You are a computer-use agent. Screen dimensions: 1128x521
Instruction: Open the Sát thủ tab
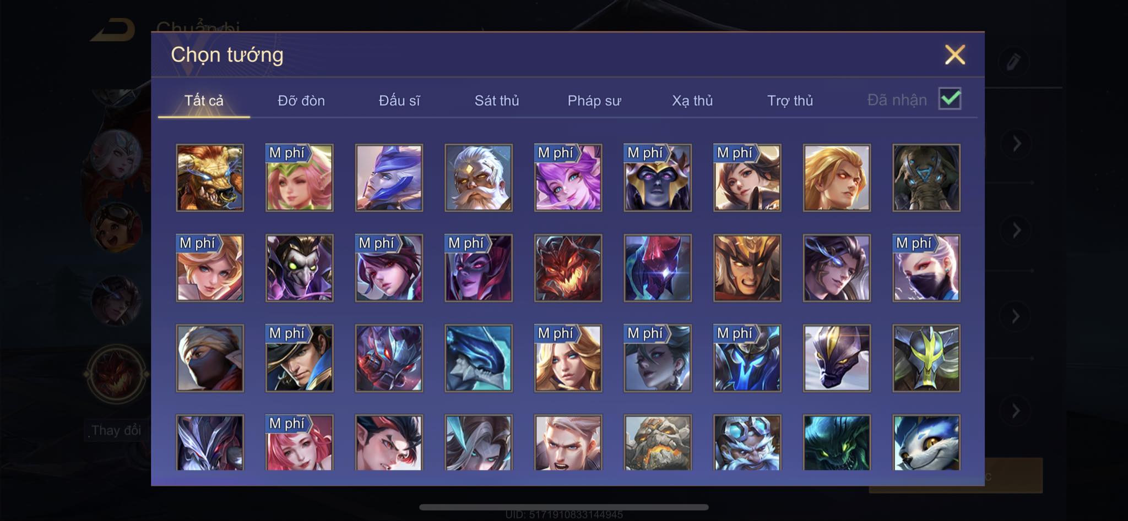[x=497, y=101]
